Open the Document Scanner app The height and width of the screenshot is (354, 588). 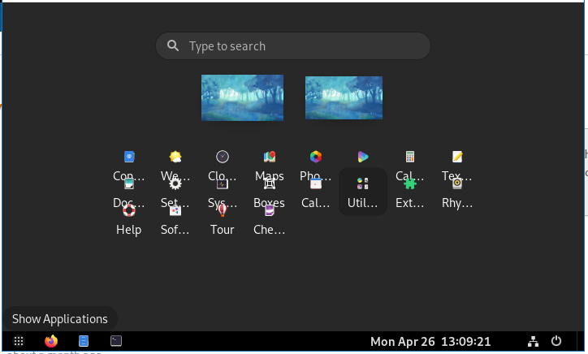click(129, 183)
